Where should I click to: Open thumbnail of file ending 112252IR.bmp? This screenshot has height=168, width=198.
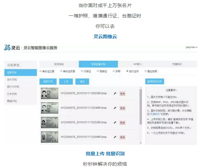(49, 122)
